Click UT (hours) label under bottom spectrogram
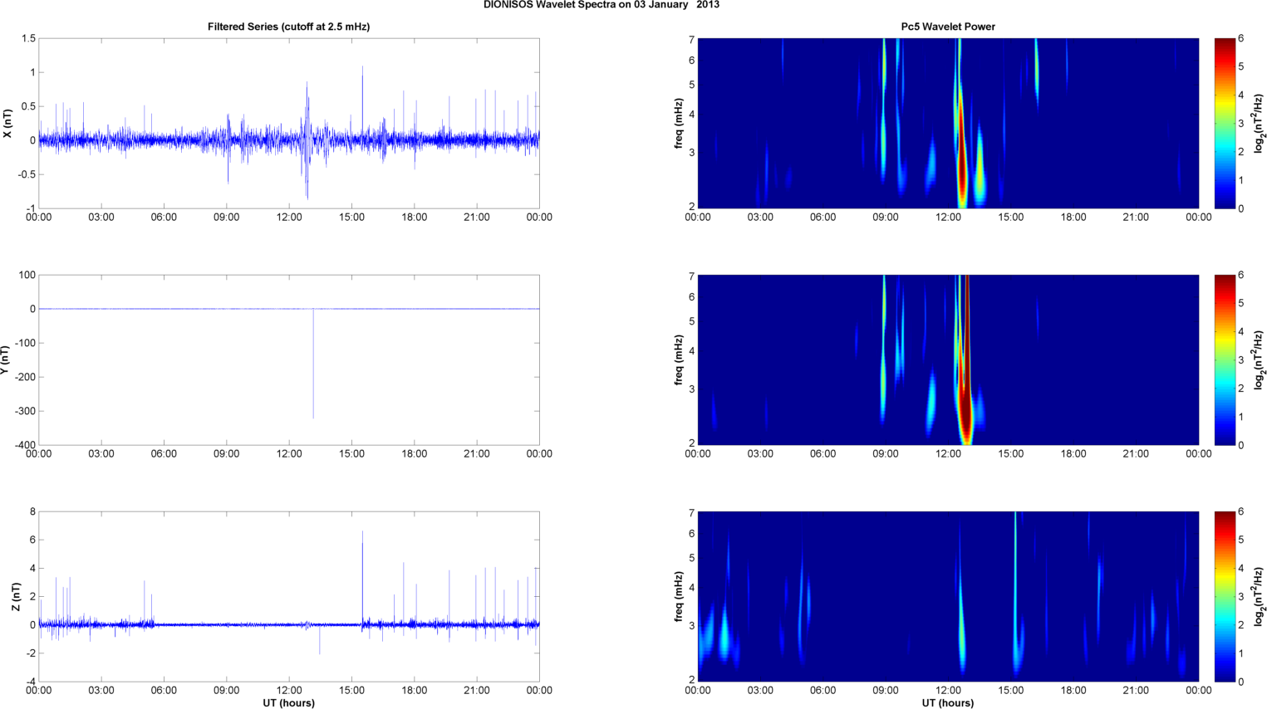This screenshot has width=1267, height=709. 948,703
